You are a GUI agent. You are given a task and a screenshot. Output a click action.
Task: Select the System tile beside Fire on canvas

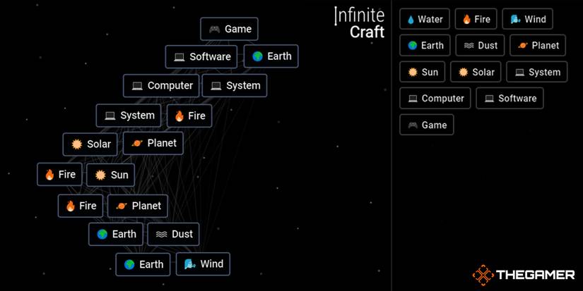tap(129, 116)
